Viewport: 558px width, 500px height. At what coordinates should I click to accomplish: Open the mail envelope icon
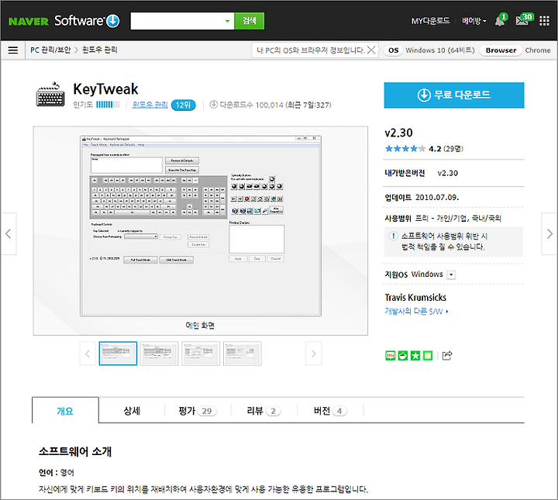[x=522, y=22]
